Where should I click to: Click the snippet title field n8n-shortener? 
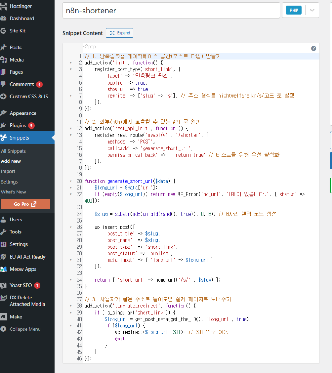pos(171,11)
